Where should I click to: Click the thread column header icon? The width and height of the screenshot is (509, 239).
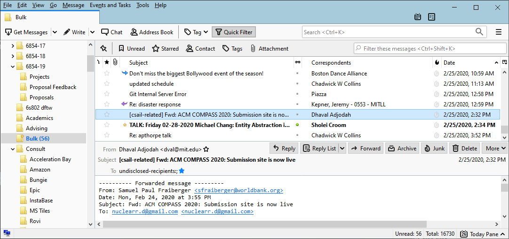tap(98, 62)
